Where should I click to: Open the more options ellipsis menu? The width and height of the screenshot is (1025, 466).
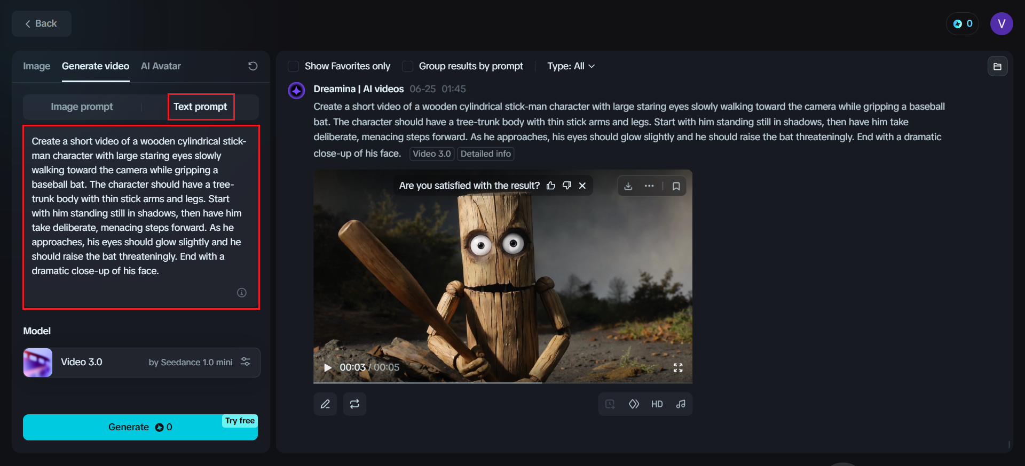coord(649,186)
